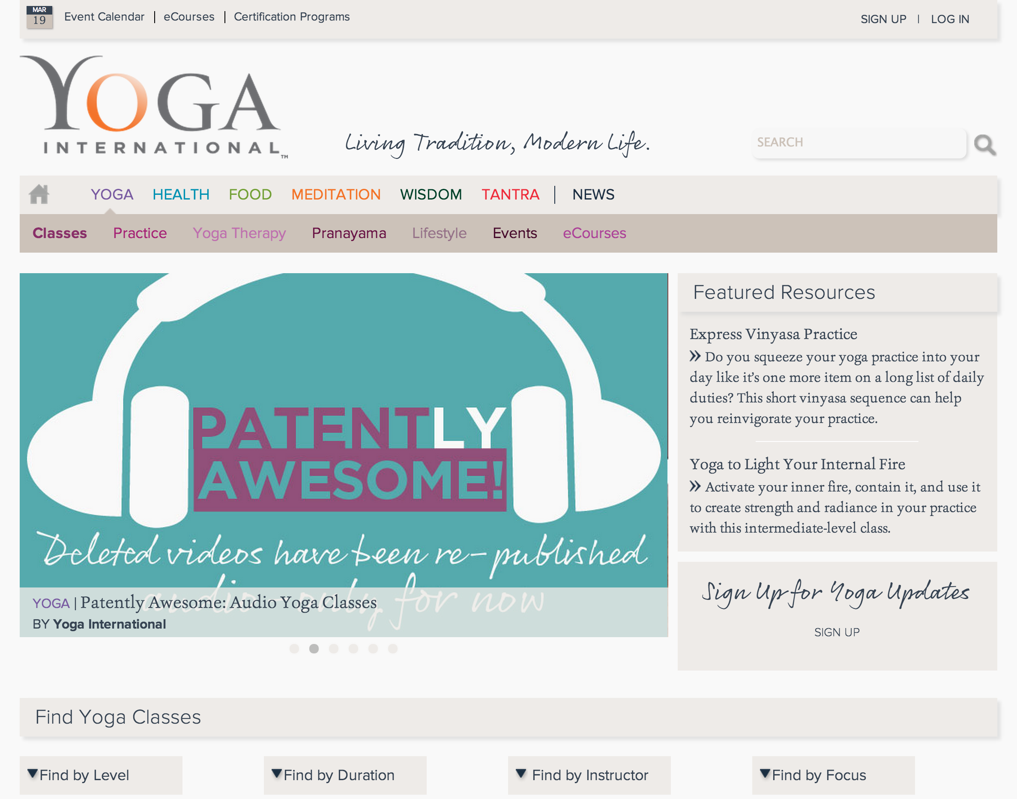Click SIGN UP under Yoga Updates
Image resolution: width=1017 pixels, height=799 pixels.
tap(837, 632)
